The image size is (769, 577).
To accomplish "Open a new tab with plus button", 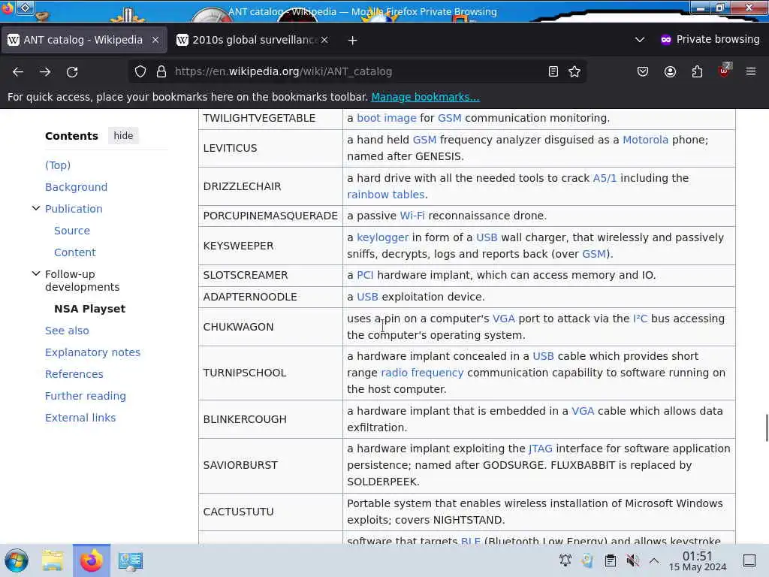I will pos(353,41).
